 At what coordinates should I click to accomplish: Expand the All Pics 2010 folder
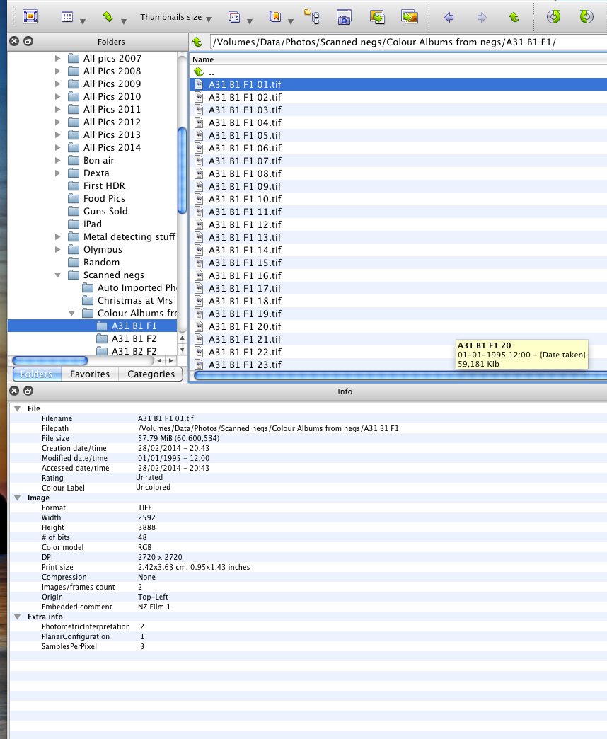point(57,96)
